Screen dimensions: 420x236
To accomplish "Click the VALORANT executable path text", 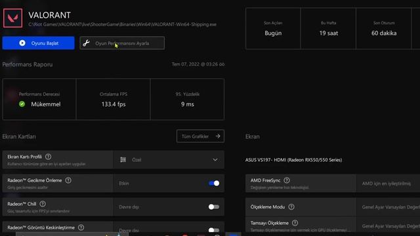I will pyautogui.click(x=123, y=24).
